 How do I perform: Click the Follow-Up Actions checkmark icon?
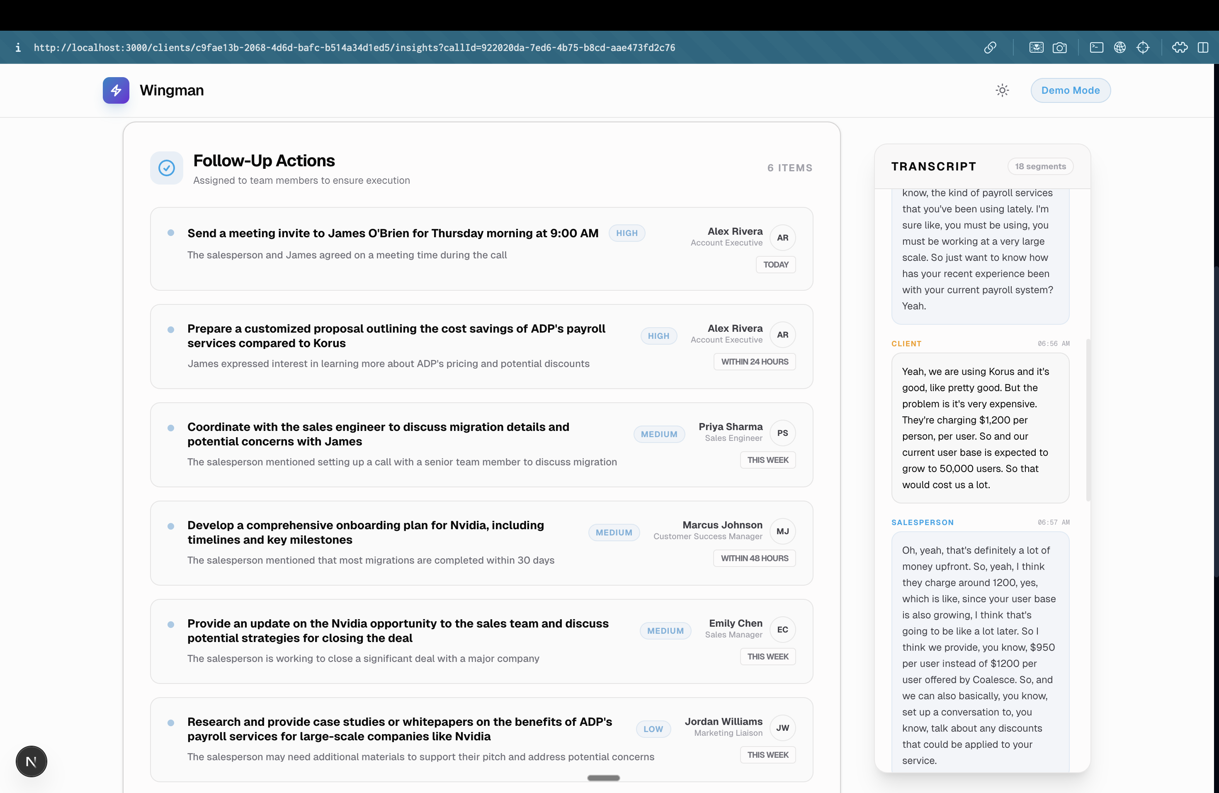[166, 168]
